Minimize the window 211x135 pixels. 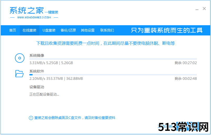tap(197, 9)
